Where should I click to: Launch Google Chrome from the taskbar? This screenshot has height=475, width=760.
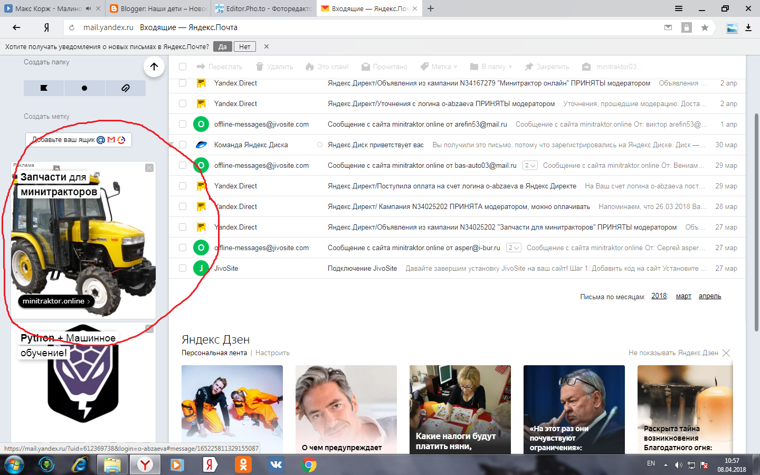(x=309, y=465)
